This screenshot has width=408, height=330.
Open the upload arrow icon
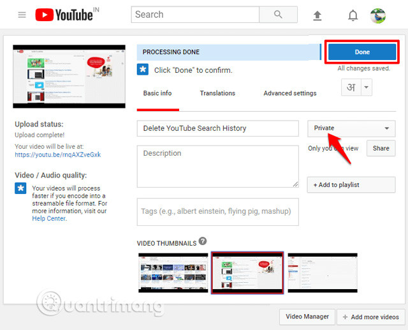point(317,15)
